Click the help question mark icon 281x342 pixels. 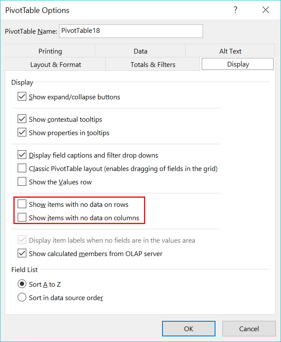[x=235, y=10]
